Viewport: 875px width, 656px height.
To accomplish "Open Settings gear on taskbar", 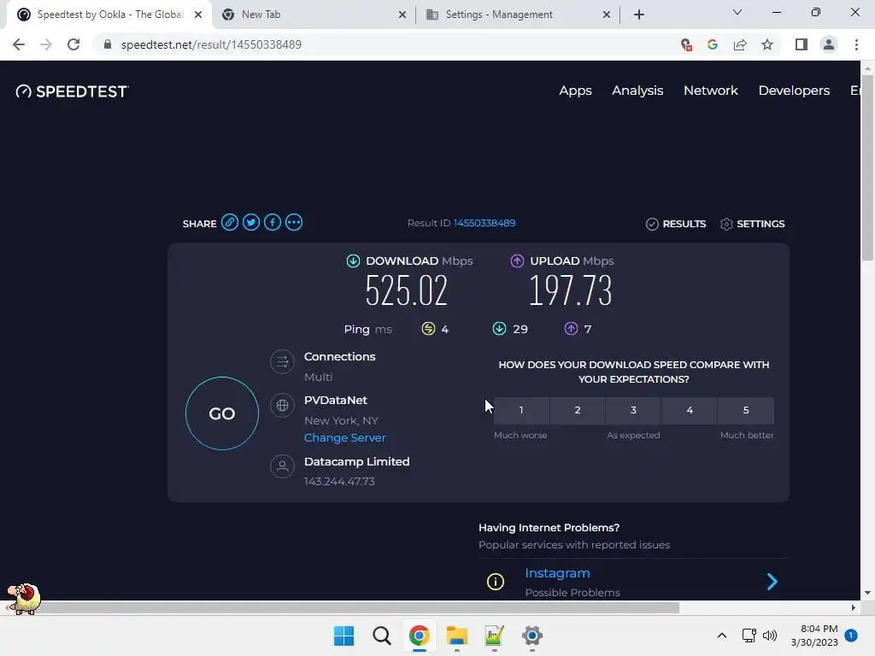I will [532, 635].
